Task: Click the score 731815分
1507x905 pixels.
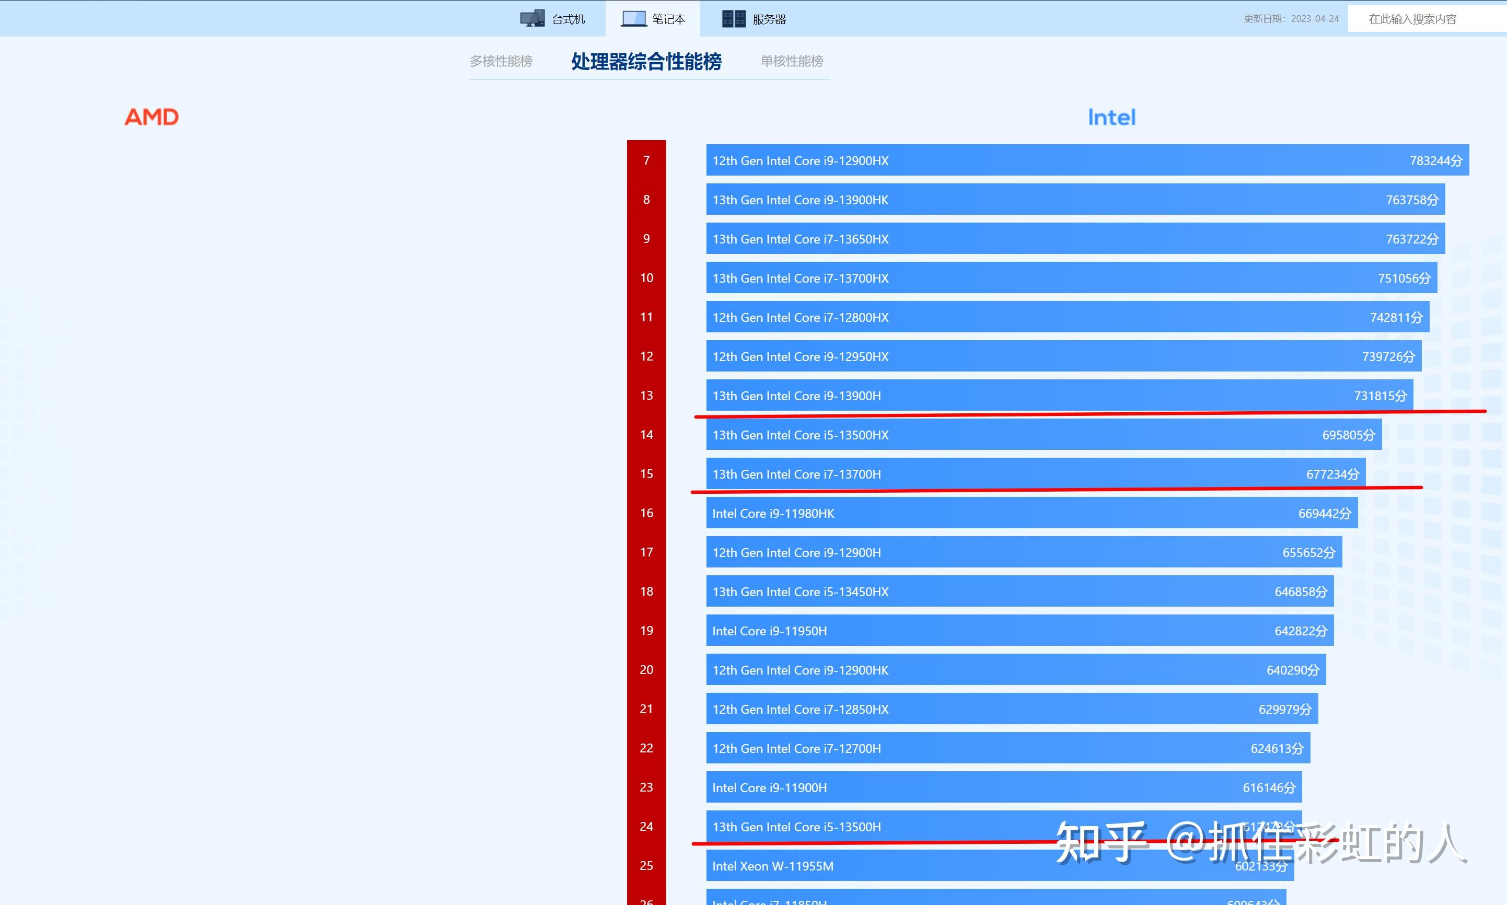Action: tap(1380, 396)
